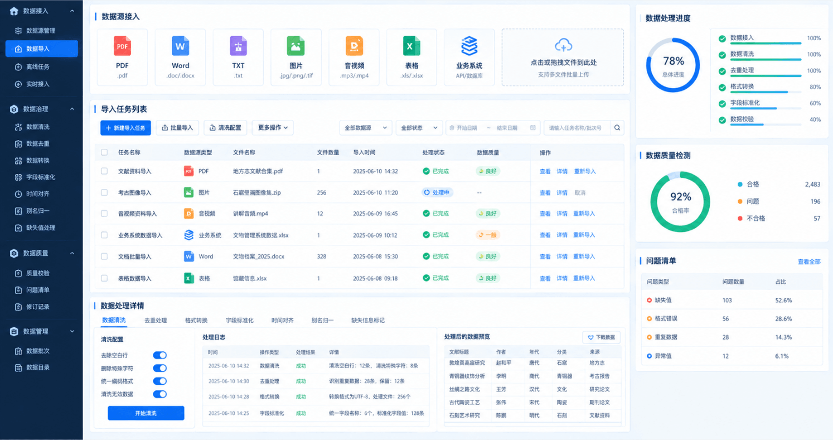Toggle the 删除特殊字符 switch
Screen dimensions: 833x440
pos(160,368)
